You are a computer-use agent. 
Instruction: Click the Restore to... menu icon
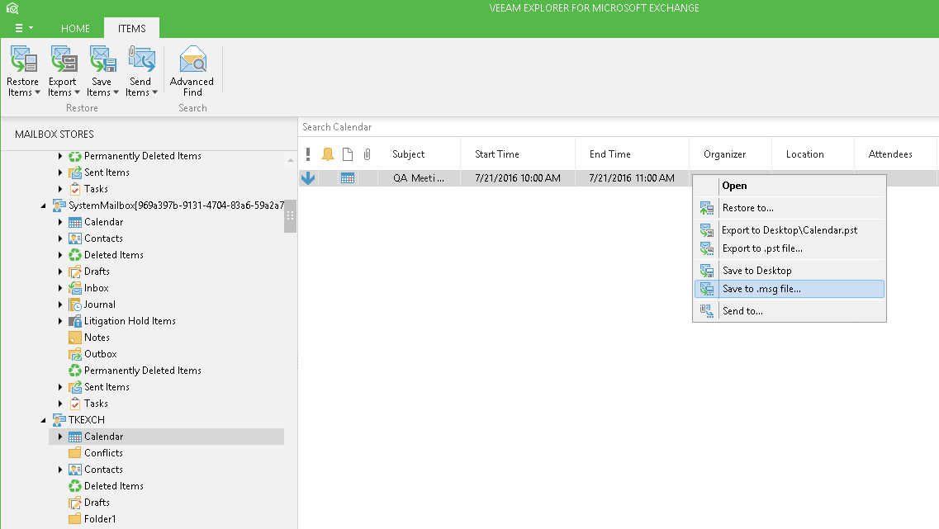pos(707,208)
